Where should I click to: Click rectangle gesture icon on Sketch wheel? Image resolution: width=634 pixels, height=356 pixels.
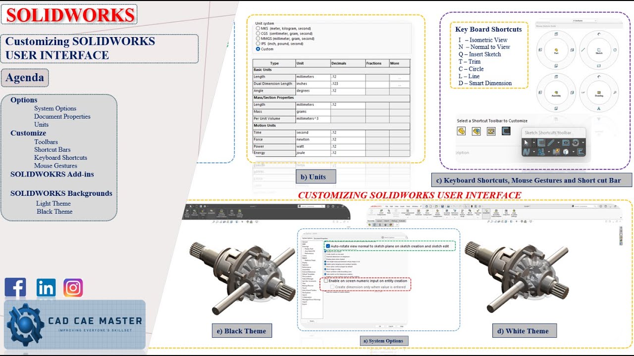coord(599,66)
